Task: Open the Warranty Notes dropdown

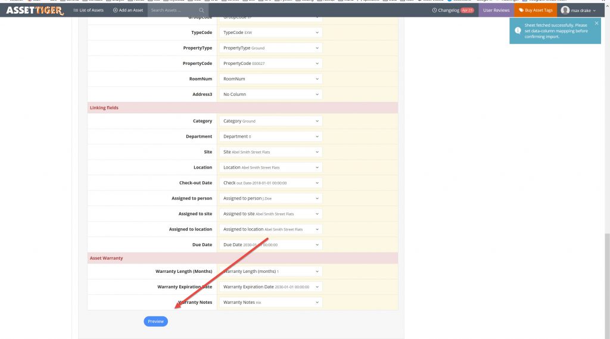Action: tap(270, 302)
